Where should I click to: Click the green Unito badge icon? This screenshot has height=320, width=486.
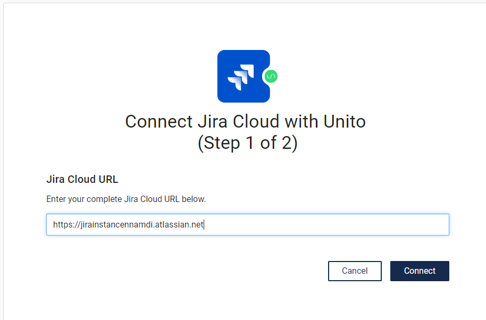tap(271, 76)
